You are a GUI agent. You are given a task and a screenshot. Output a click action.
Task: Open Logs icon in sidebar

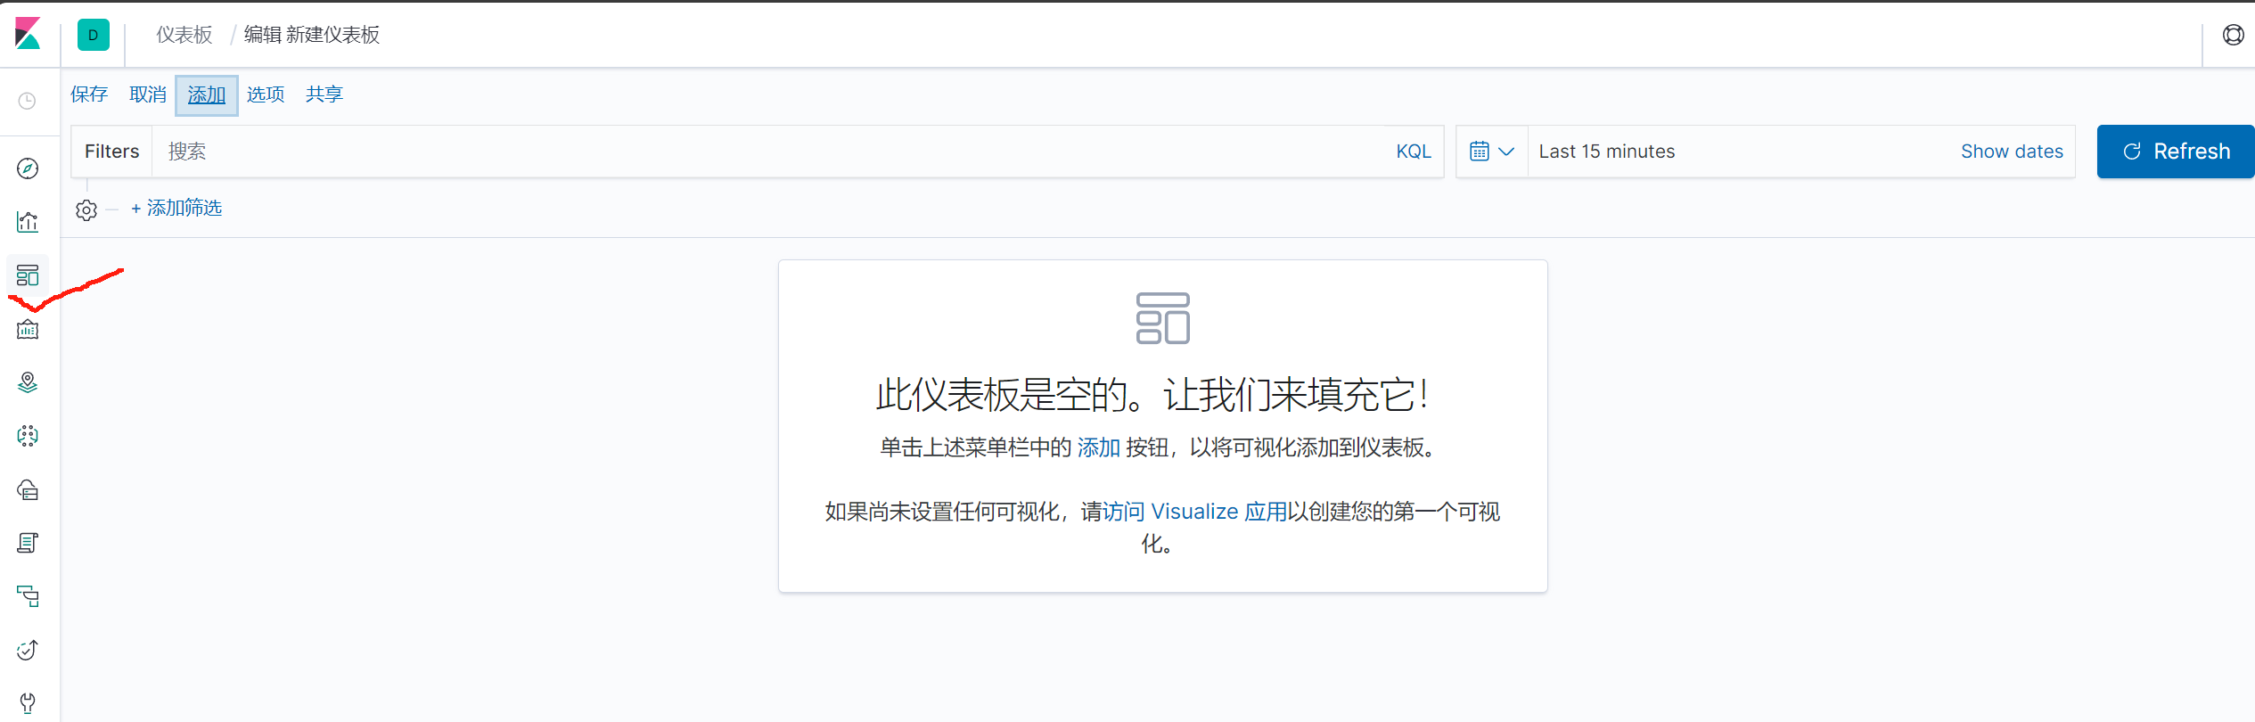pyautogui.click(x=28, y=543)
